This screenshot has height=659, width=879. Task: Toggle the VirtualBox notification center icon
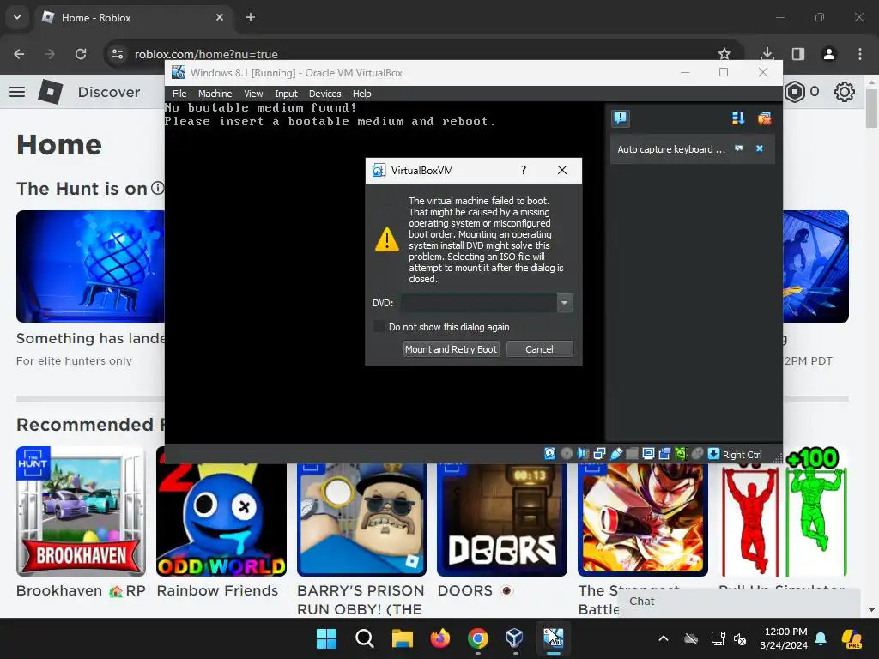click(x=620, y=118)
